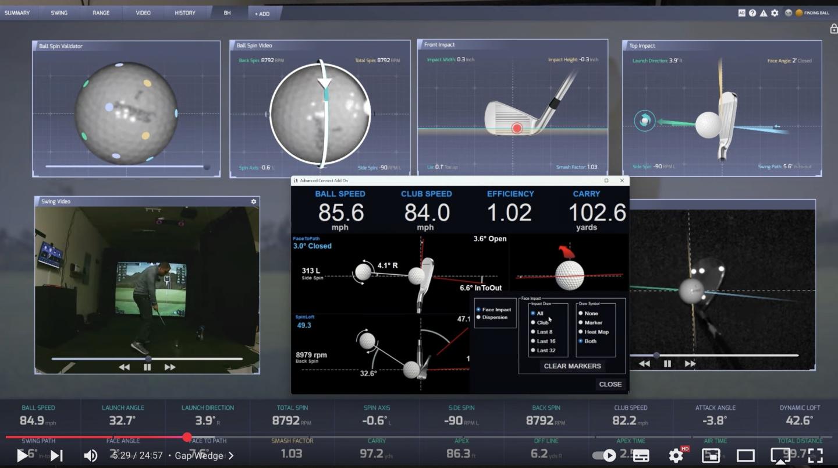Rewind the swing video playback
Viewport: 838px width, 468px height.
pos(124,367)
